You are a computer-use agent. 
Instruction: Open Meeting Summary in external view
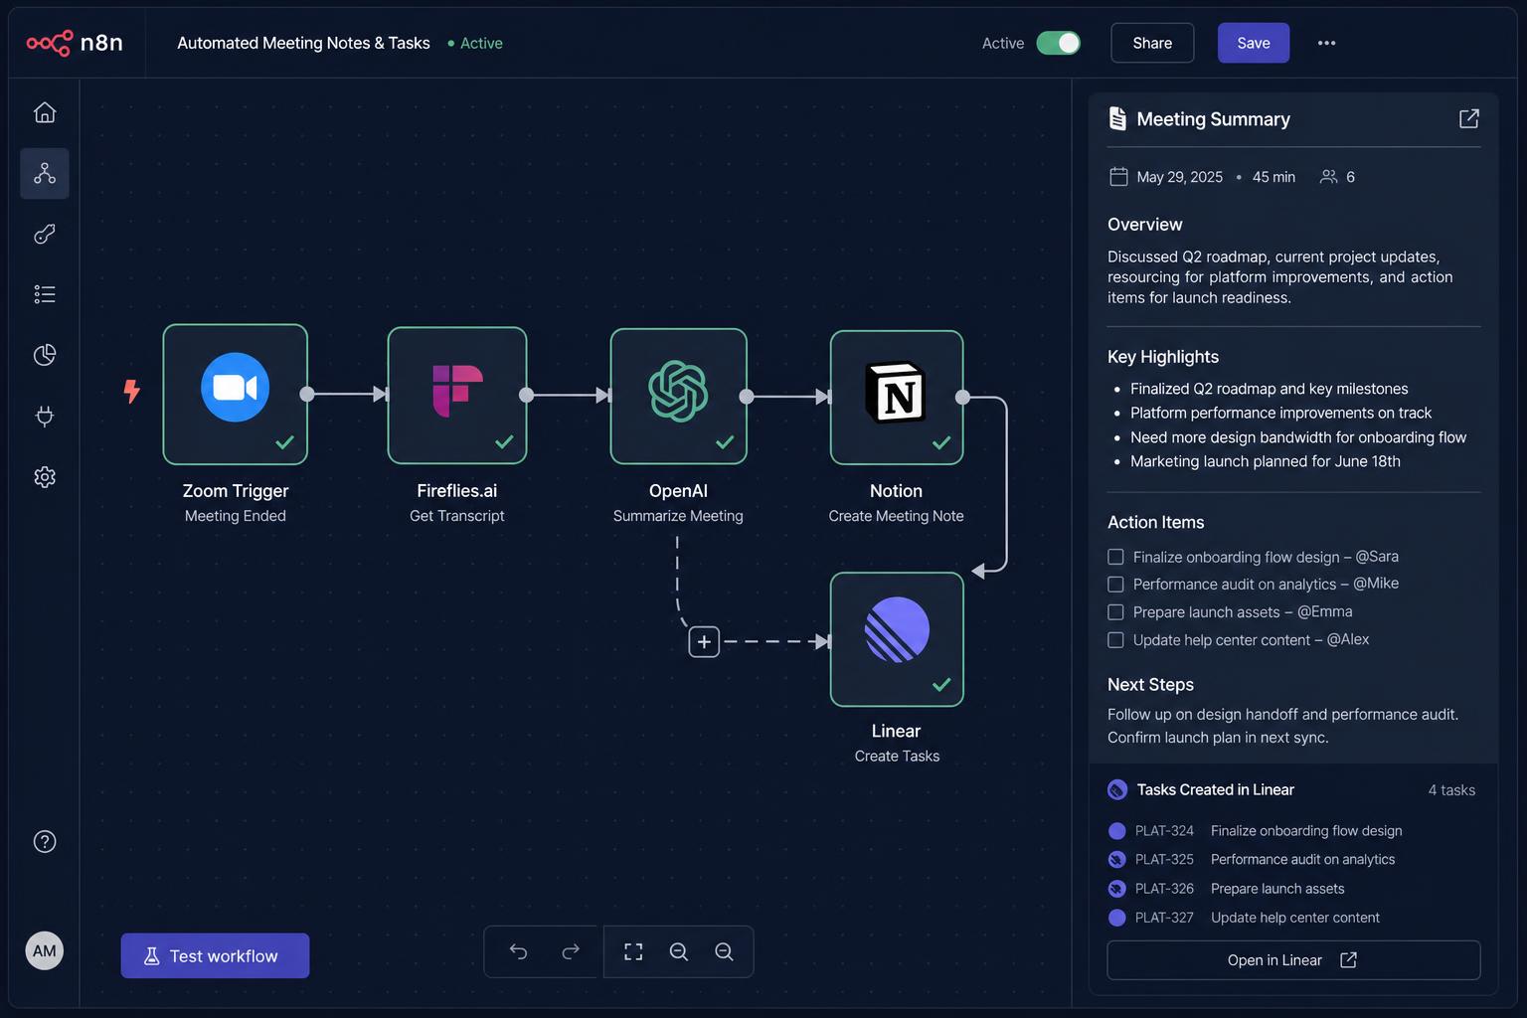click(x=1469, y=118)
